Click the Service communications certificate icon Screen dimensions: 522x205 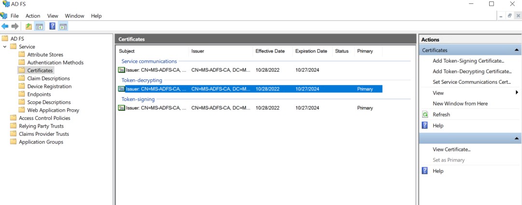click(122, 70)
